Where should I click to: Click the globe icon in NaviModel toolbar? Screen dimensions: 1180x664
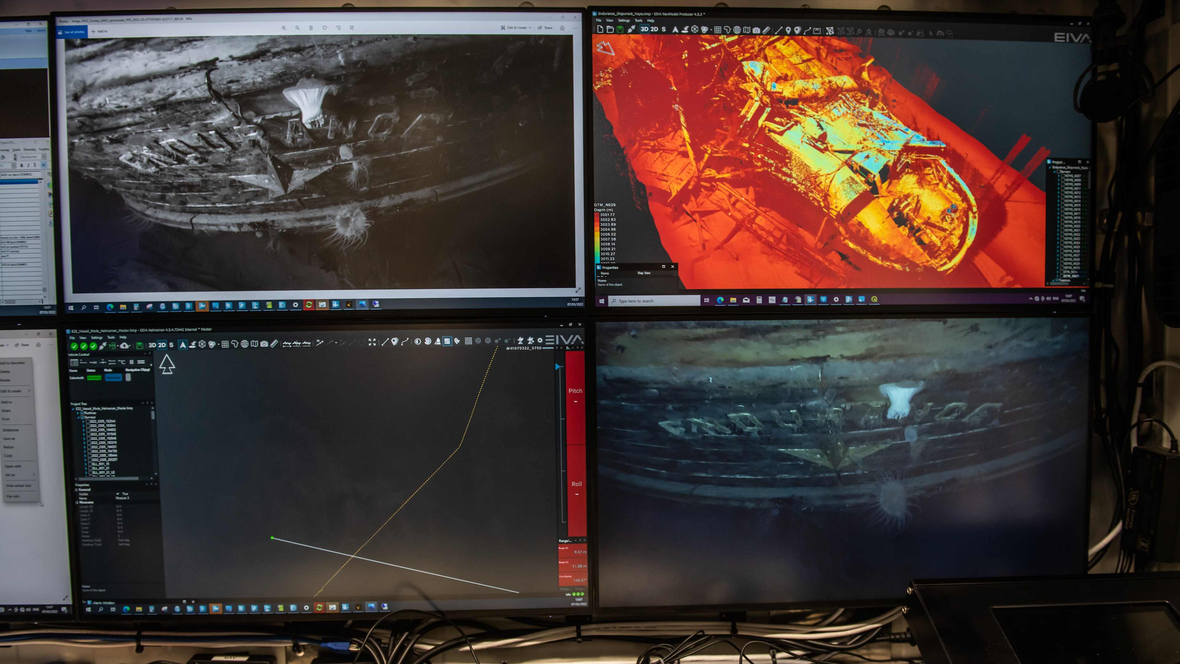tap(737, 30)
